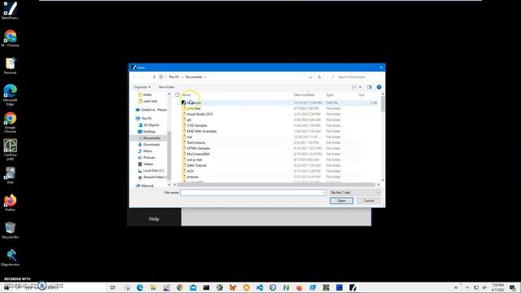Open File Explorer from the taskbar
Screen dimensions: 521x293
point(153,287)
